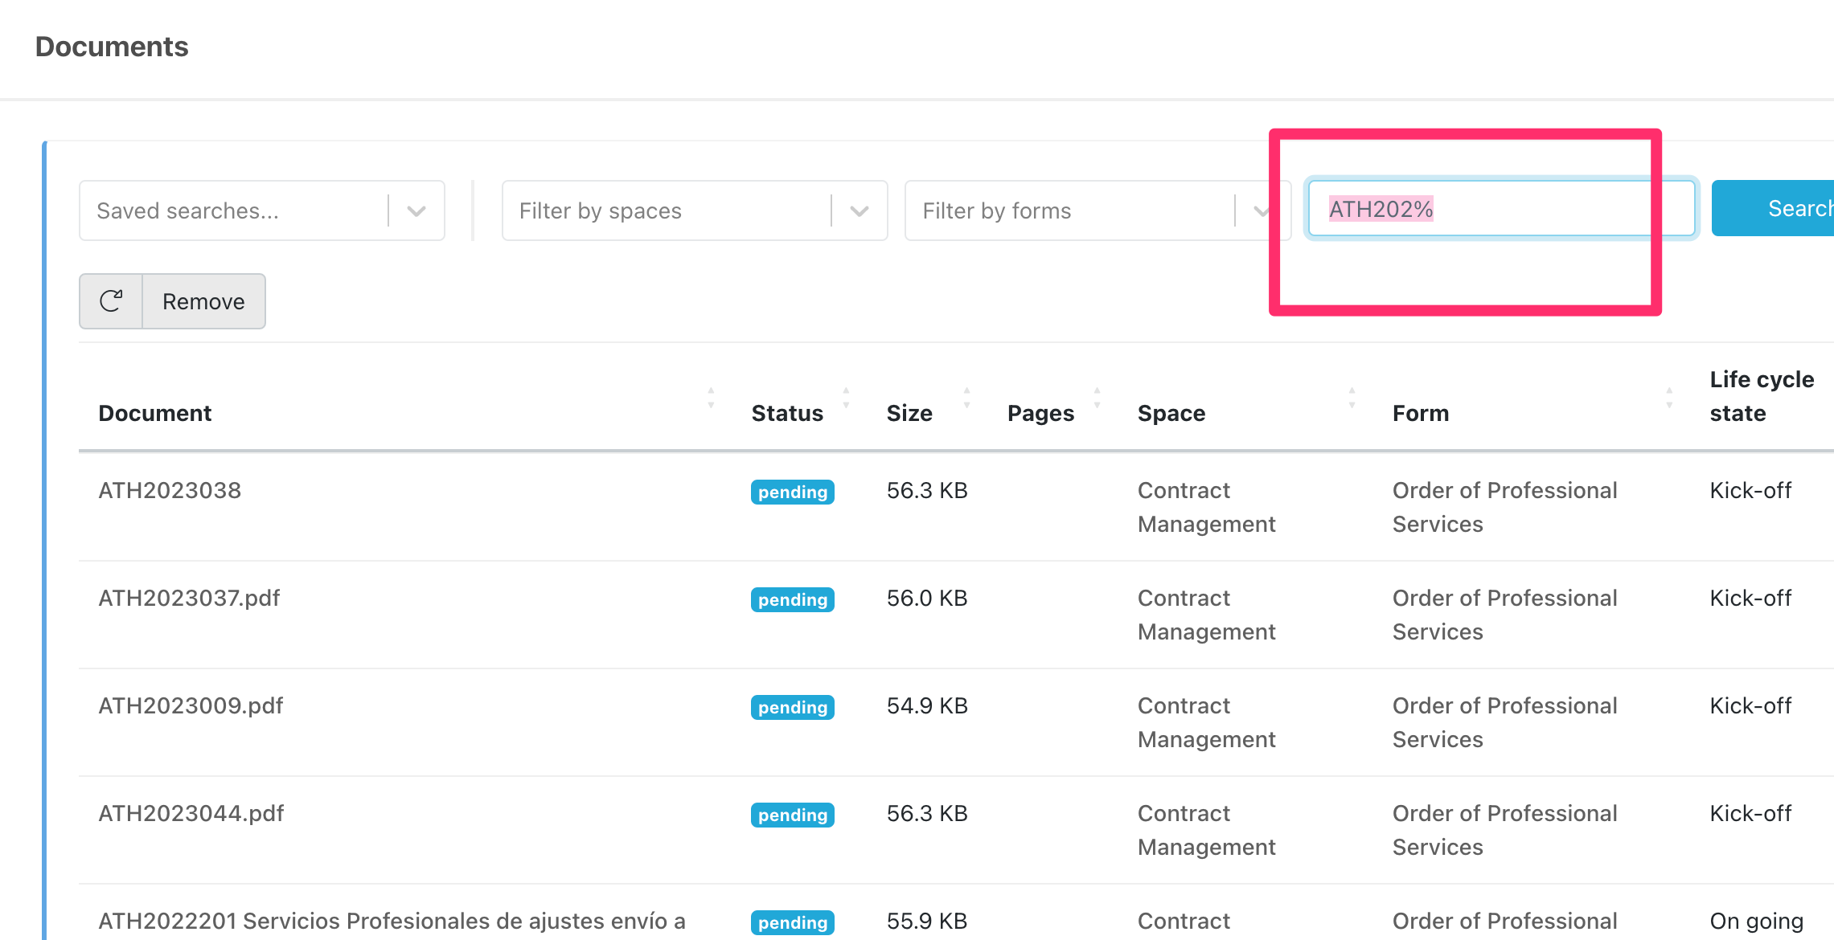Click the Document column sort arrows
This screenshot has height=940, width=1834.
(711, 398)
